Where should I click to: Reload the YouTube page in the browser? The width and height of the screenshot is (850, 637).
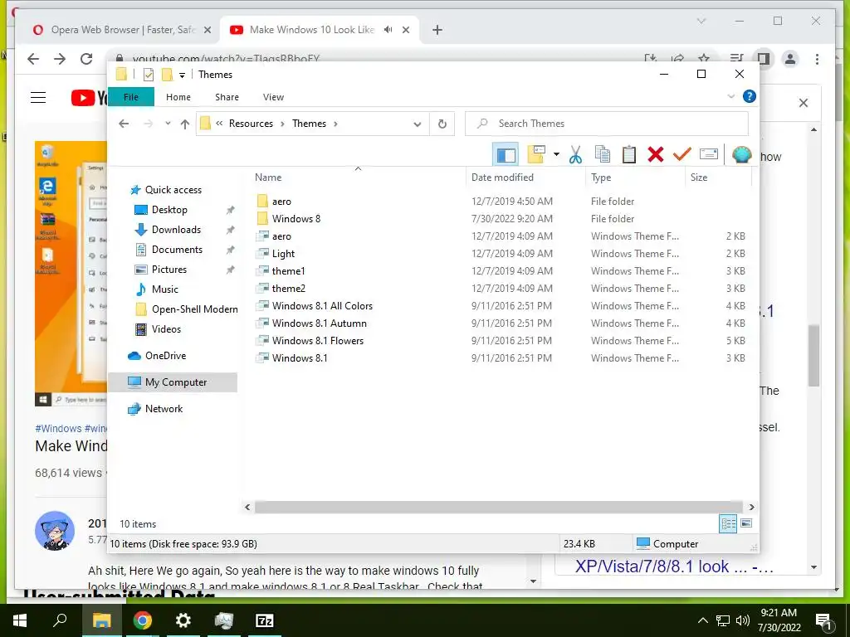pos(86,59)
